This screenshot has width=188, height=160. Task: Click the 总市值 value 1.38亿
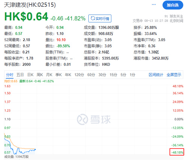(x=153, y=52)
